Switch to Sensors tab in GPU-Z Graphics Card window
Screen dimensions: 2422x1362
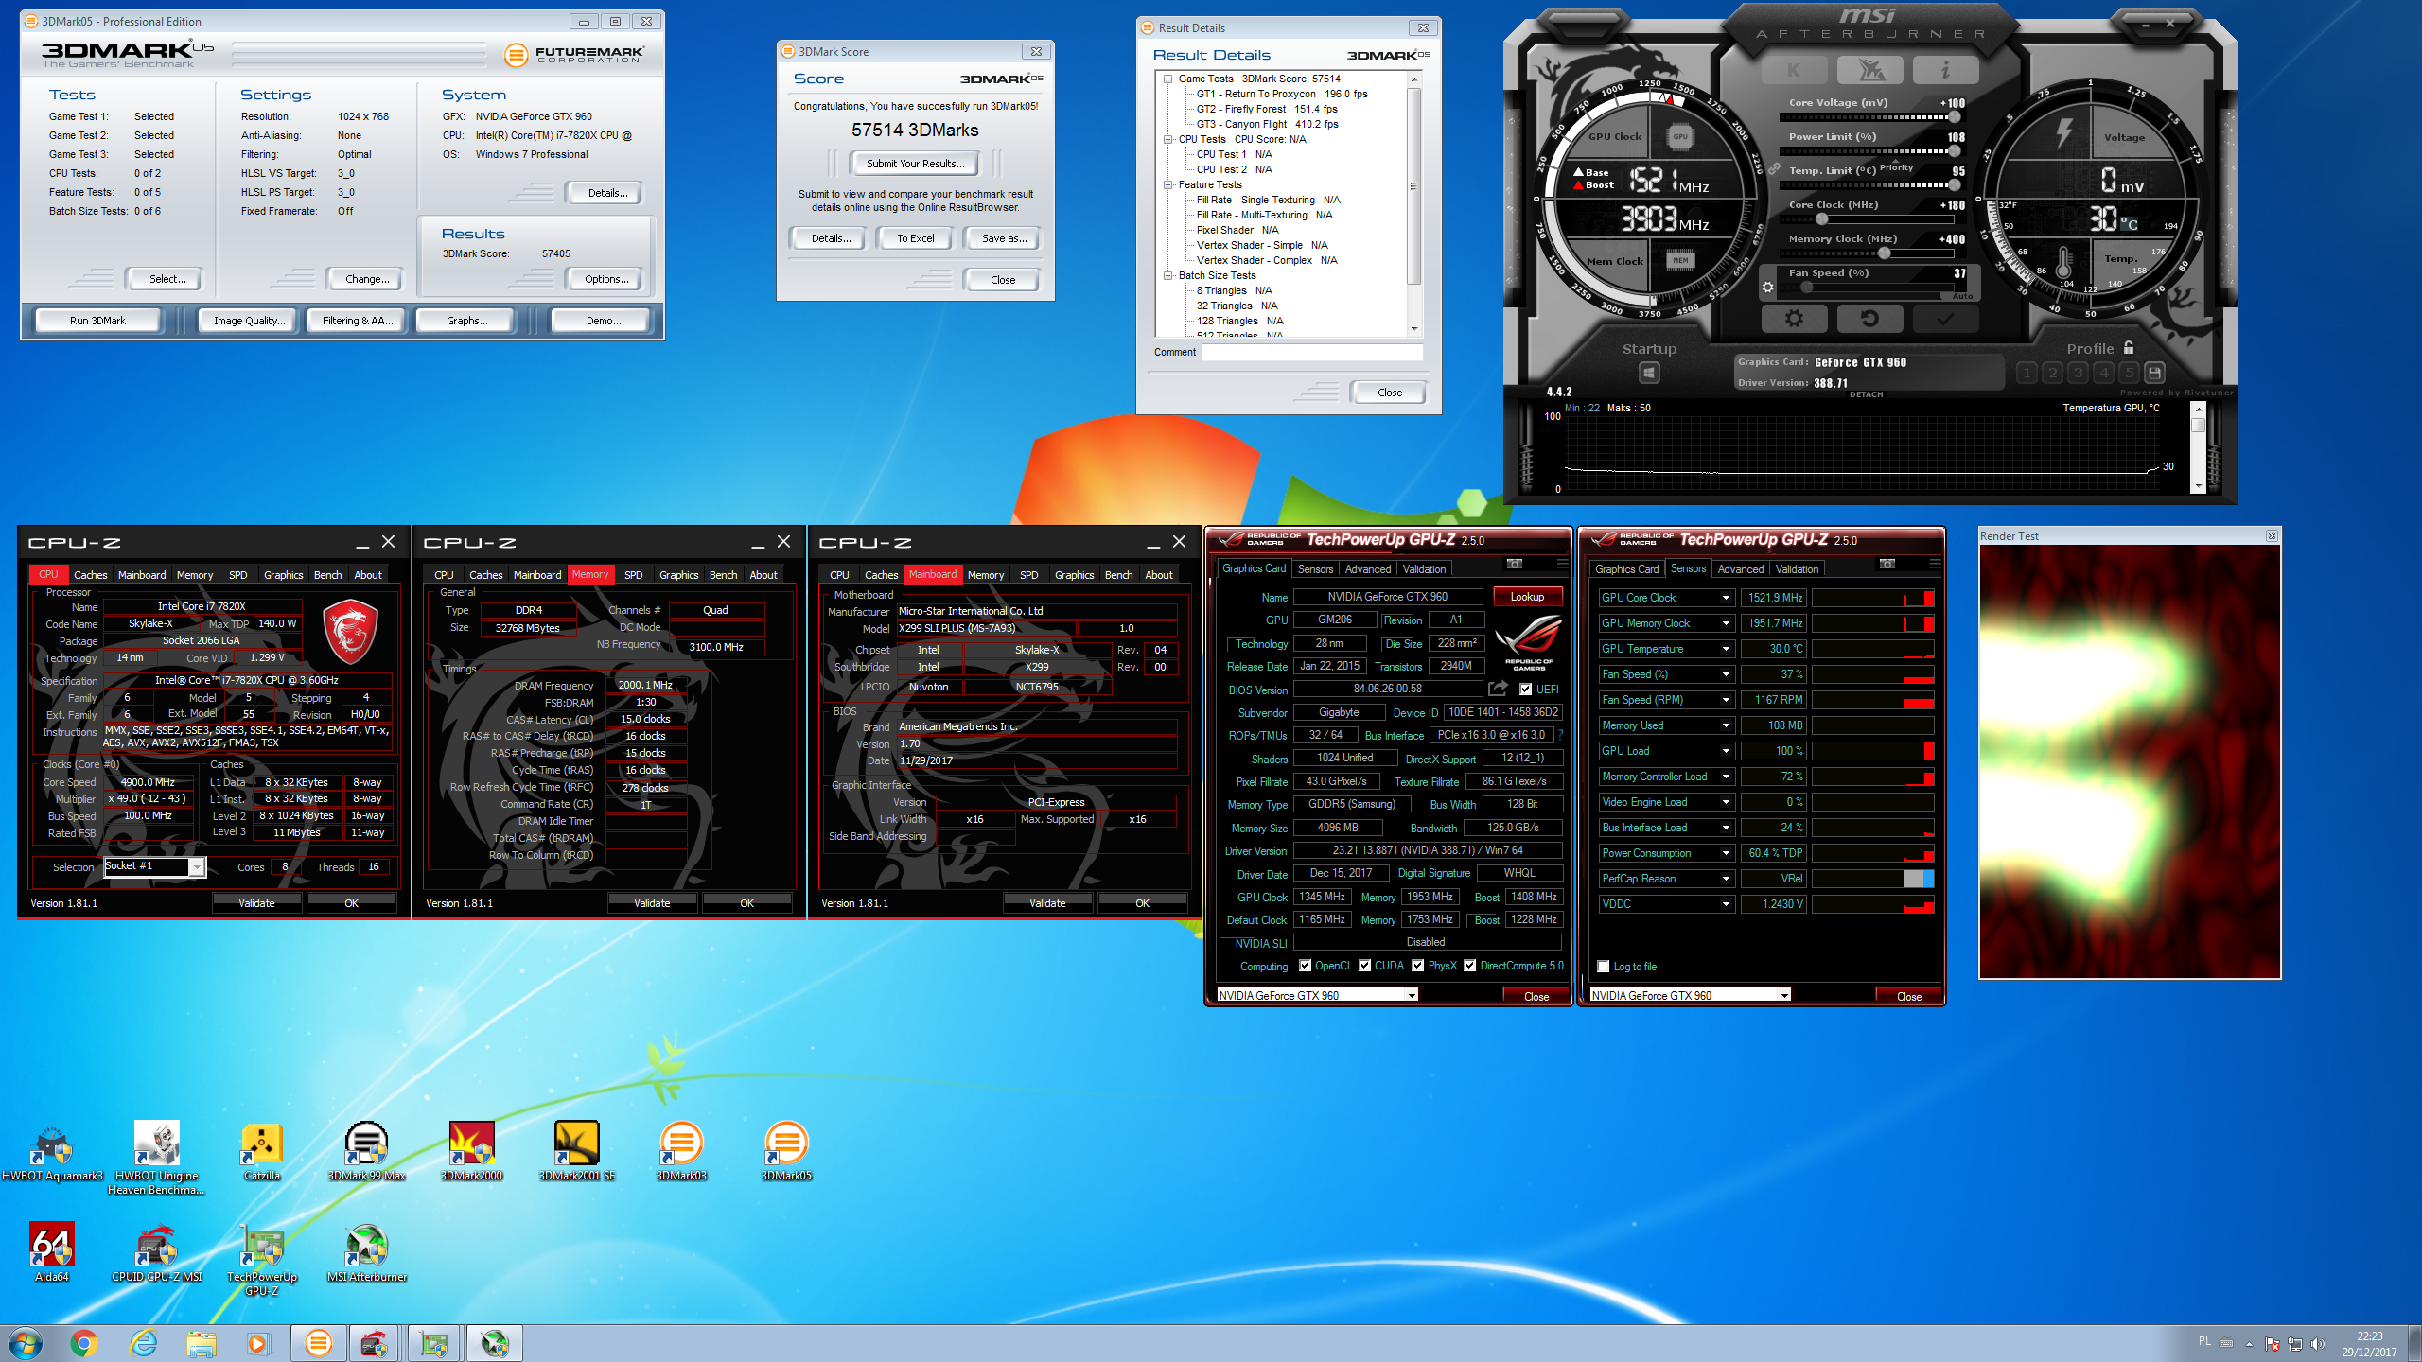(1315, 569)
